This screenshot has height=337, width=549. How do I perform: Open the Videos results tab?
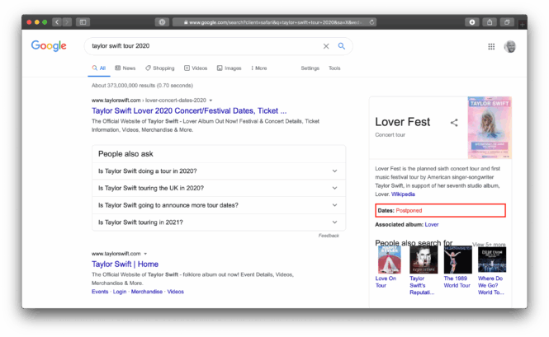pyautogui.click(x=196, y=68)
